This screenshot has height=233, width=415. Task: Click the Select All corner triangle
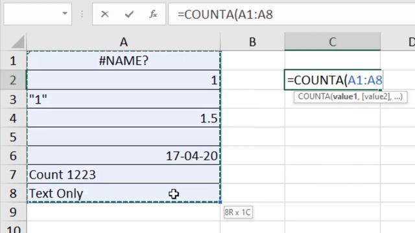pyautogui.click(x=18, y=42)
